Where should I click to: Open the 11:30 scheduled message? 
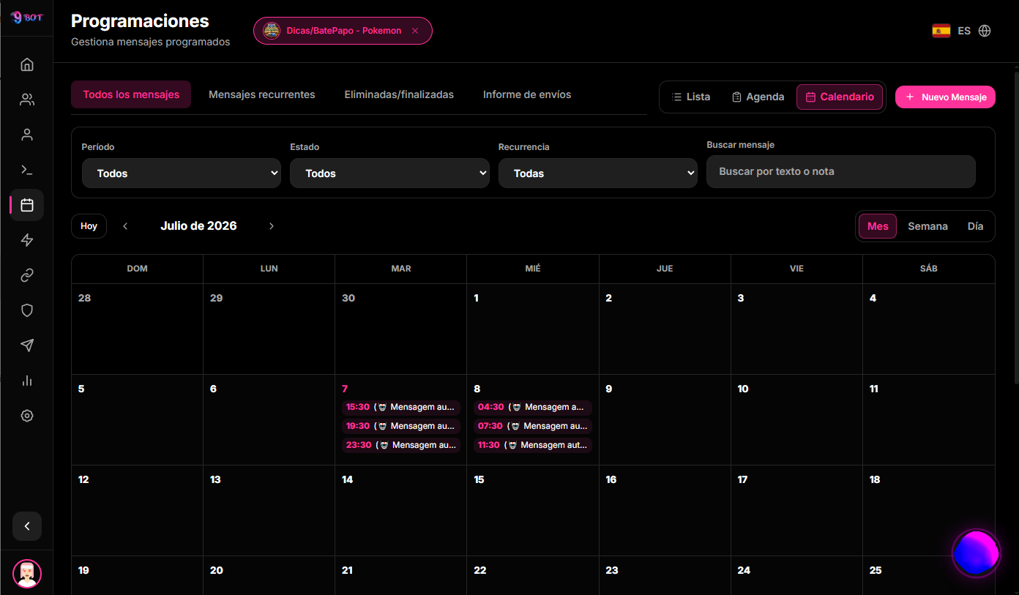(x=532, y=445)
